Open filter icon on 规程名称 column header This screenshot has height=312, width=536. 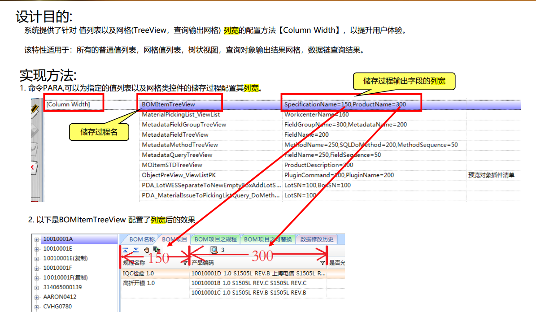(186, 263)
